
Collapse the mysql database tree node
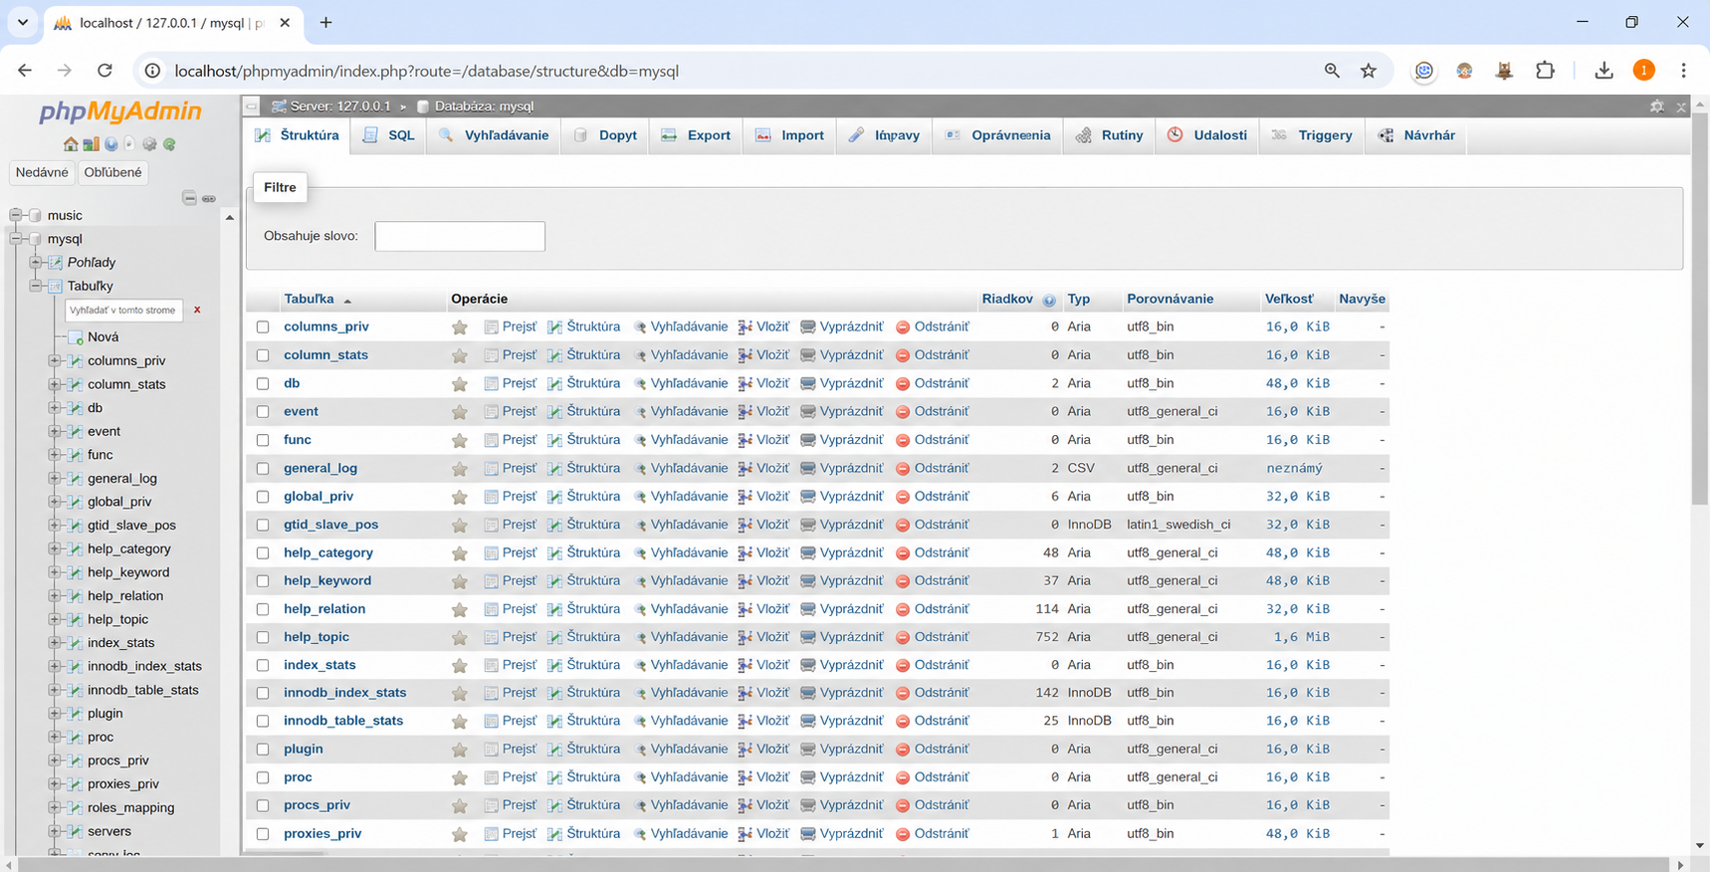click(15, 239)
